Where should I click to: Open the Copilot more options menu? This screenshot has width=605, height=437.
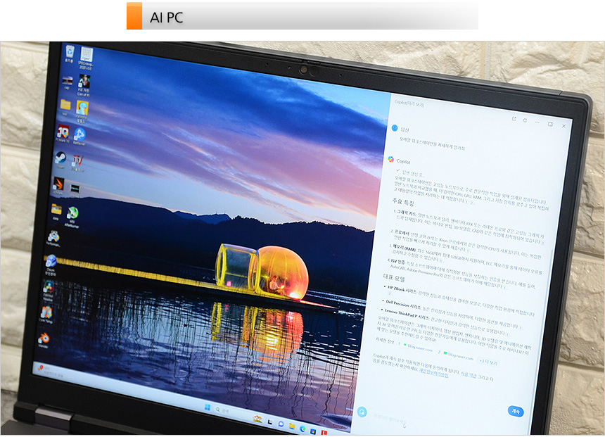coord(537,122)
